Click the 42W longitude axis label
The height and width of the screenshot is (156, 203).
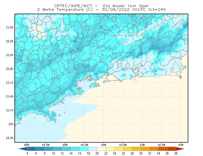[181, 145]
